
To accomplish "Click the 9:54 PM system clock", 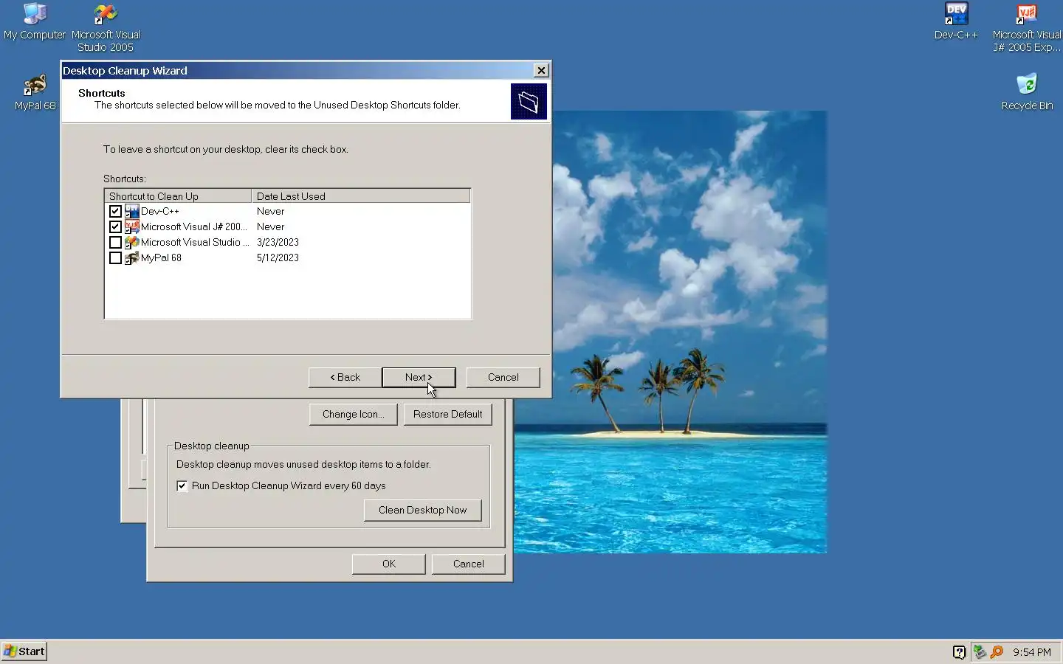I will 1032,652.
